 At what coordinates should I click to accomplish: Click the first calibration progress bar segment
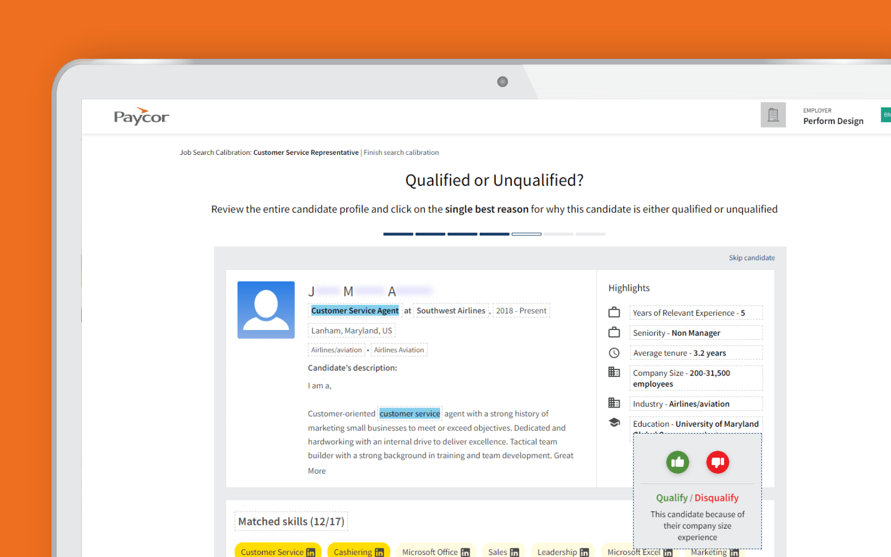[x=398, y=234]
